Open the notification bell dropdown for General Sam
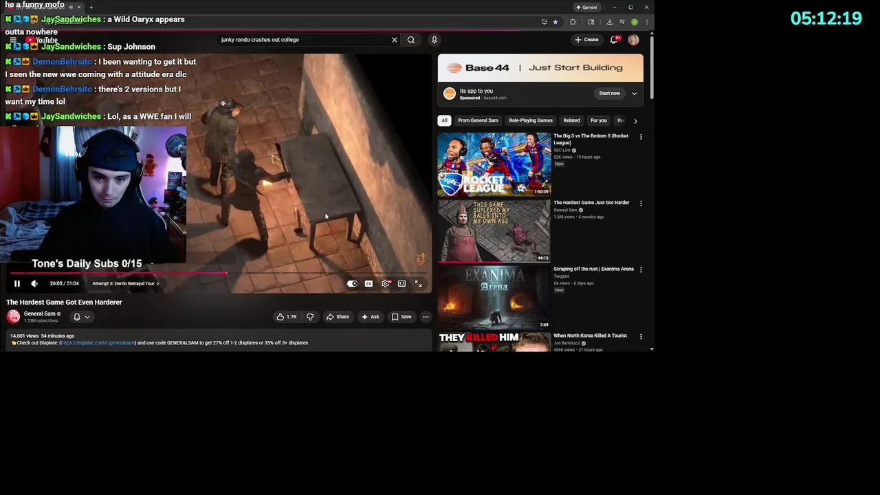 [82, 317]
